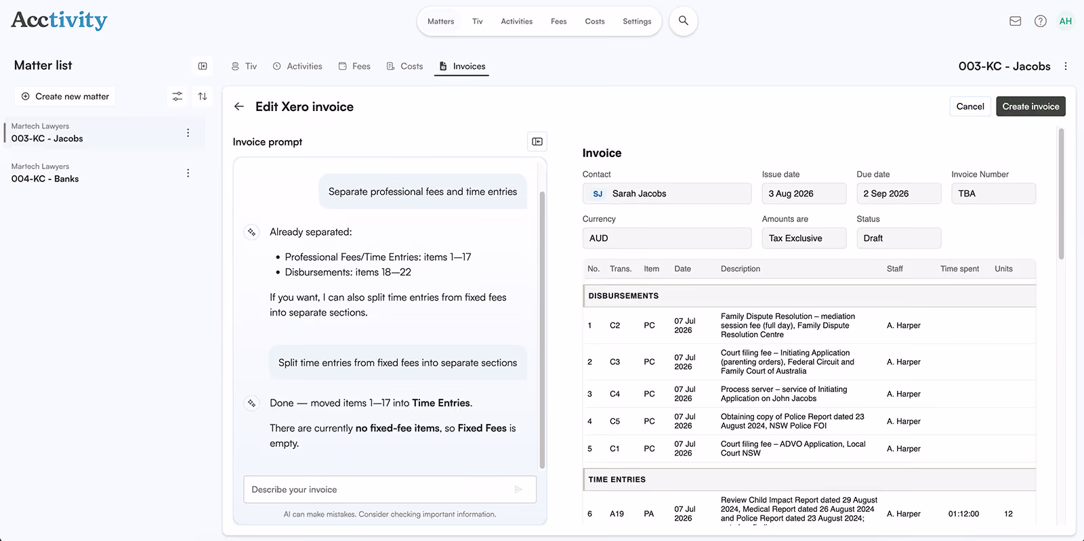The height and width of the screenshot is (541, 1084).
Task: Open the Fees top navigation item
Action: point(558,22)
